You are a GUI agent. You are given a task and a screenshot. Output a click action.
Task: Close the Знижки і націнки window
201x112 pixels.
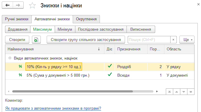[198, 4]
